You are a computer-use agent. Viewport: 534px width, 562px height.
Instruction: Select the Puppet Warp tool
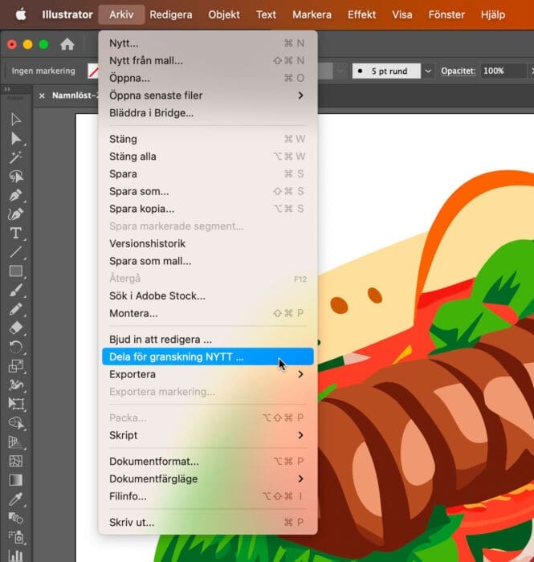[16, 385]
